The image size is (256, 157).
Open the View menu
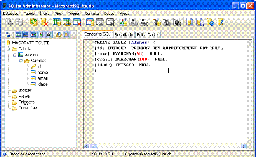59,14
